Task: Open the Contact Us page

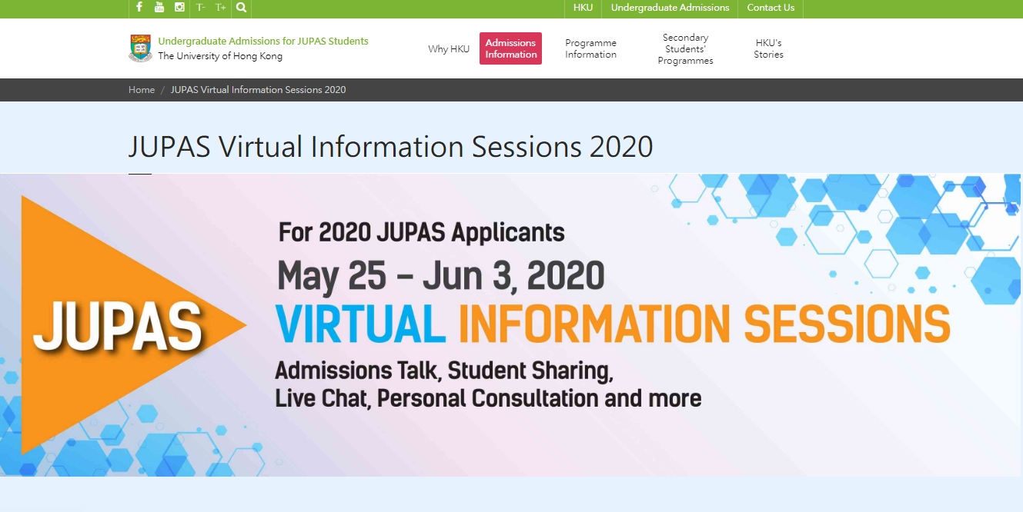Action: pyautogui.click(x=771, y=8)
